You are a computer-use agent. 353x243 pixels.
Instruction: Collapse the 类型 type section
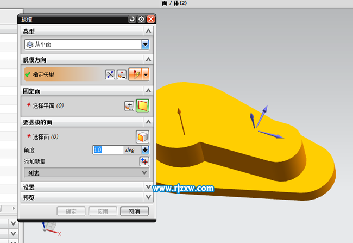tap(148, 32)
